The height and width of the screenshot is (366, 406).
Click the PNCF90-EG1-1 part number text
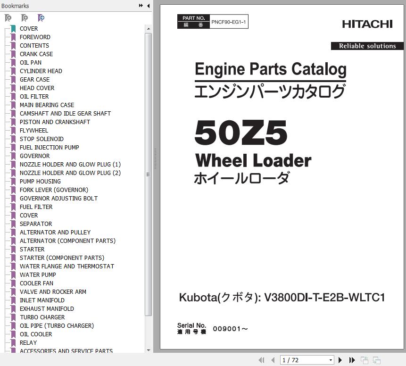click(x=228, y=22)
